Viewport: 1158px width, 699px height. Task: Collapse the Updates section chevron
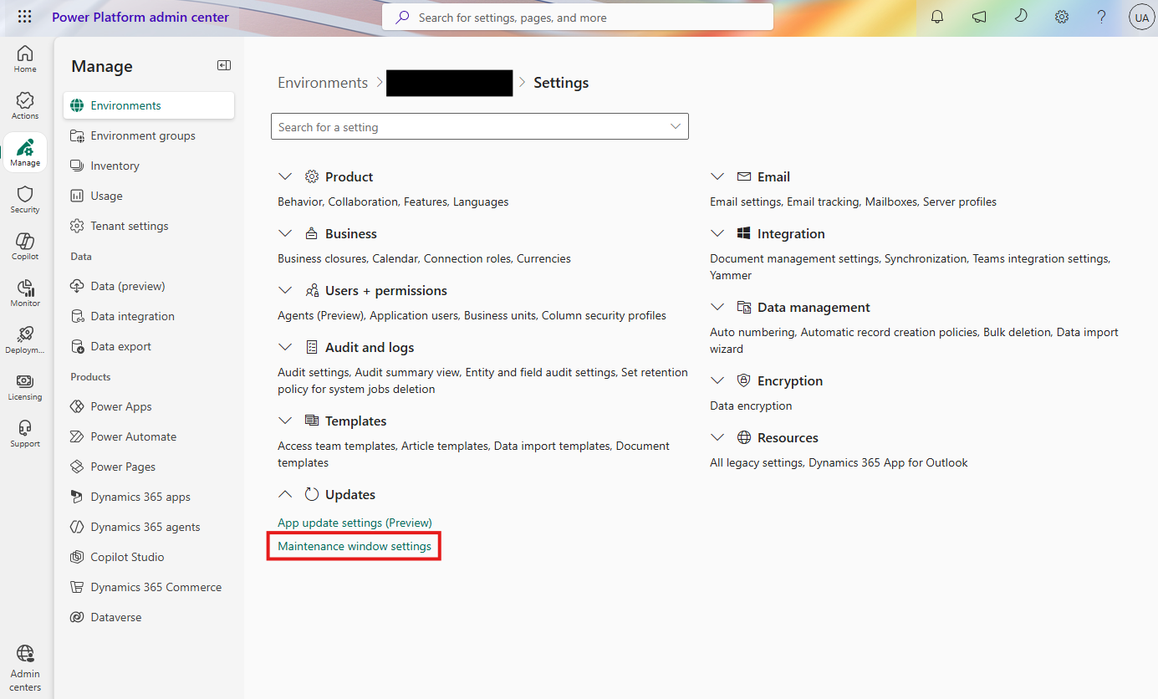point(285,494)
